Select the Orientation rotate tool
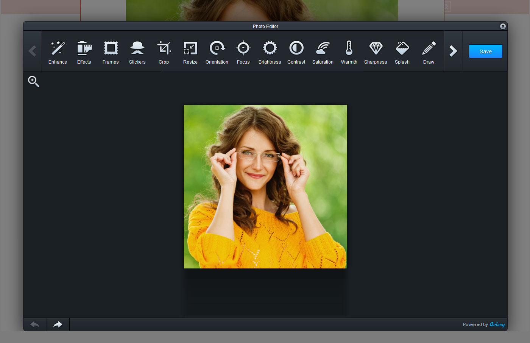Screen dimensions: 530x343 pos(217,52)
